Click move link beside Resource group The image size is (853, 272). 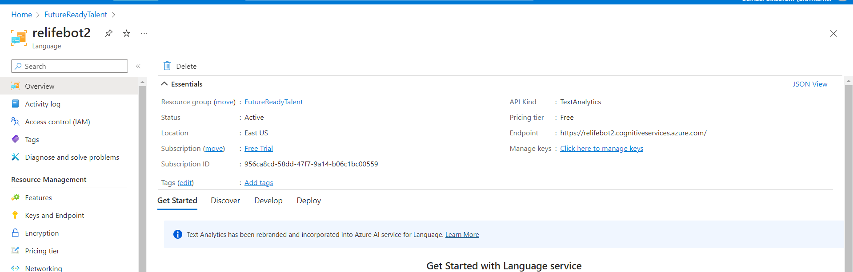click(224, 102)
